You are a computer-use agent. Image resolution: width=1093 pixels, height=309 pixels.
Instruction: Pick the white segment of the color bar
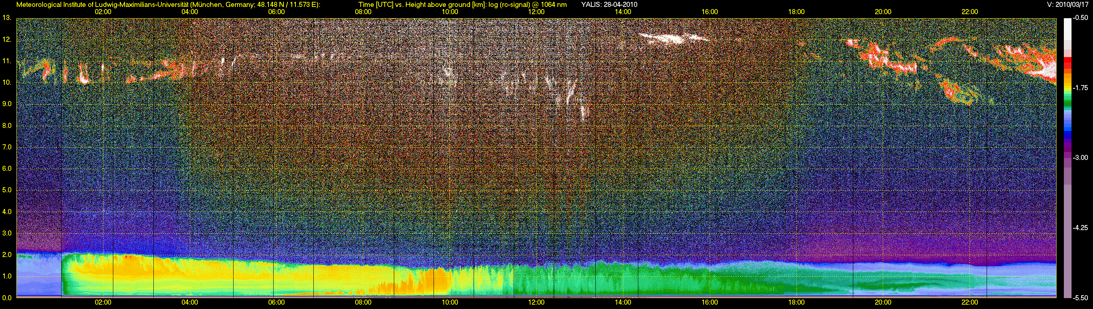click(1067, 30)
